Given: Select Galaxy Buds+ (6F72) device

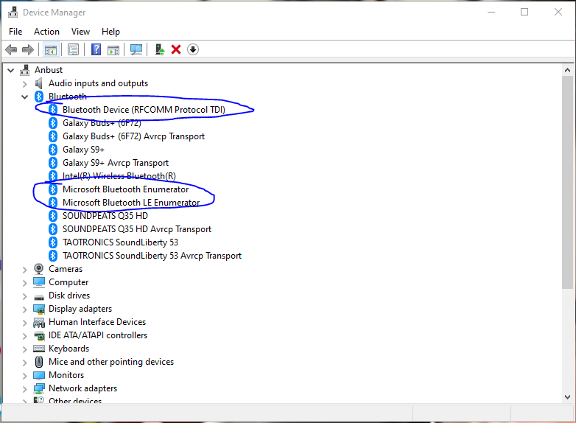Looking at the screenshot, I should click(102, 123).
